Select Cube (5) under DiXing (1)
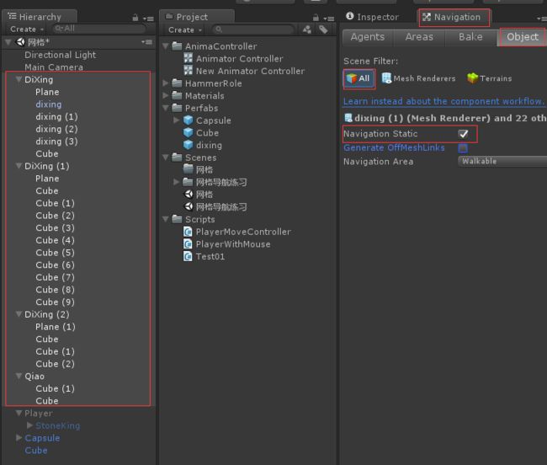The image size is (547, 465). [55, 253]
